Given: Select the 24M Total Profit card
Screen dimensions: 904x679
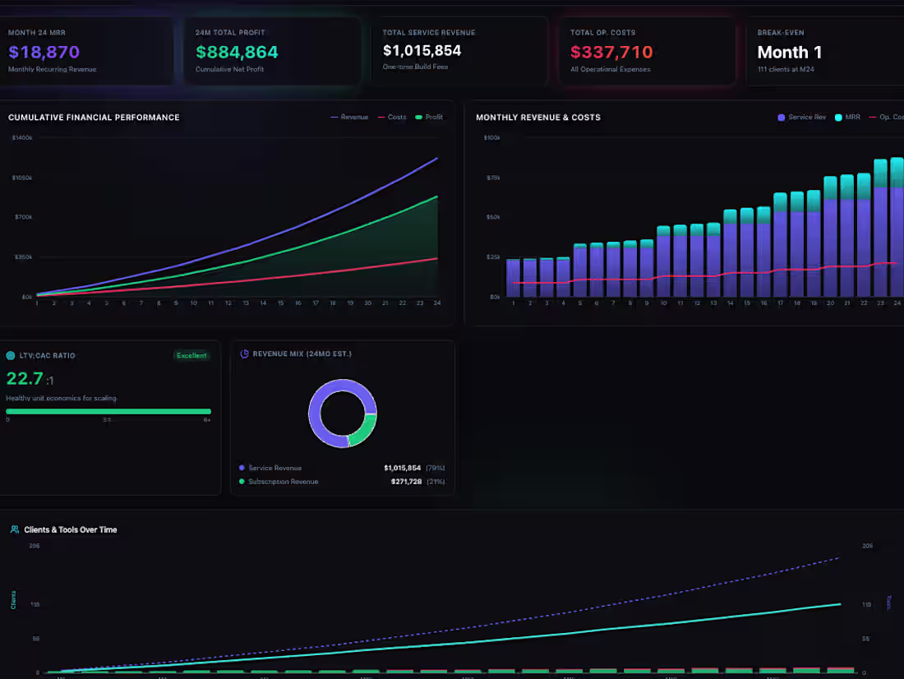Looking at the screenshot, I should point(272,50).
